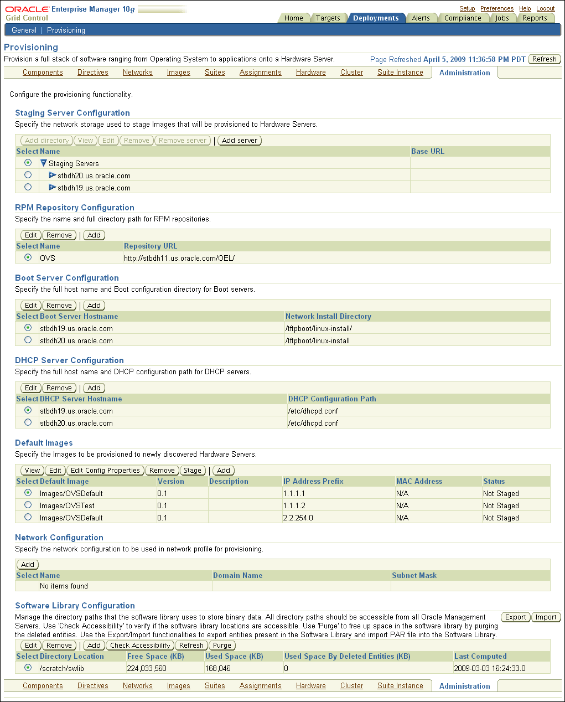Switch to the Targets tab
This screenshot has width=565, height=702.
pyautogui.click(x=329, y=17)
